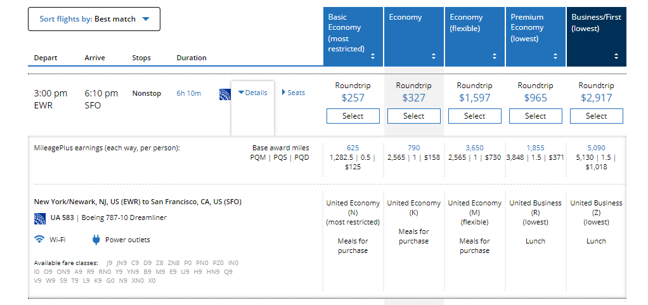Viewport: 648px width, 305px height.
Task: Click Boeing 787-10 Dreamliner aircraft text
Action: tap(124, 217)
